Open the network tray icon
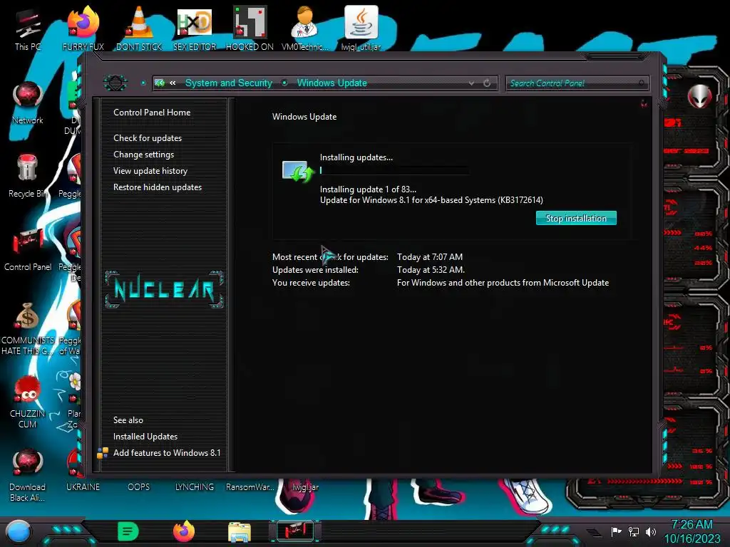The image size is (730, 547). tap(633, 531)
